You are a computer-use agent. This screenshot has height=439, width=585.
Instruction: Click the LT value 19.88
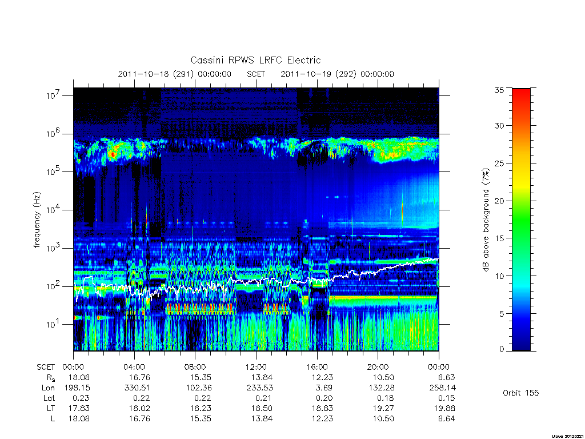[x=444, y=408]
